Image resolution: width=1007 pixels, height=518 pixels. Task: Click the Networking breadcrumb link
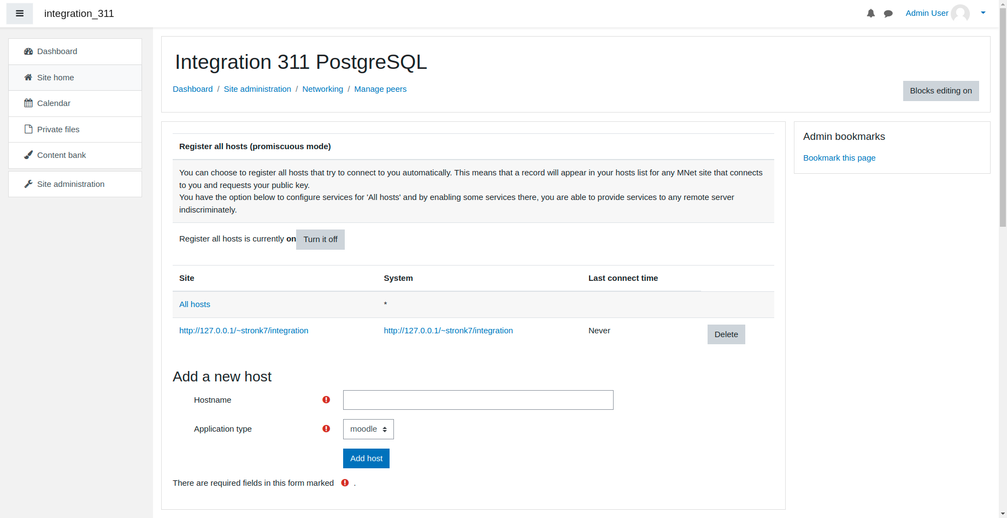(323, 89)
